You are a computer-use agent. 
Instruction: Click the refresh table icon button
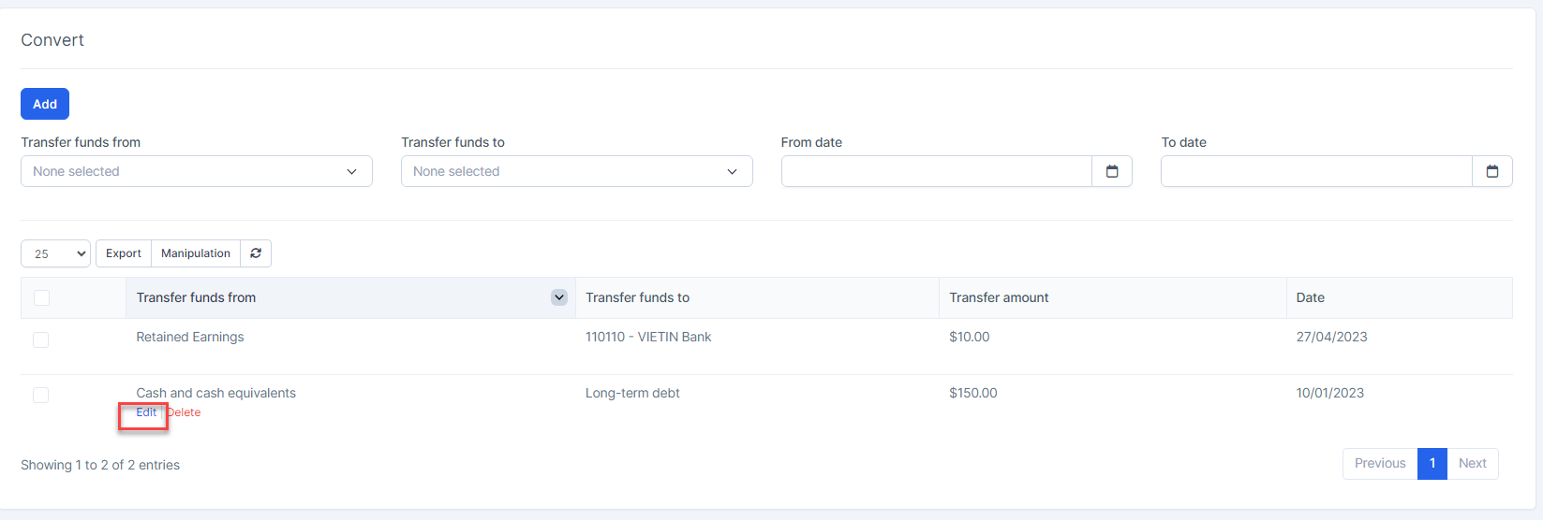point(256,253)
